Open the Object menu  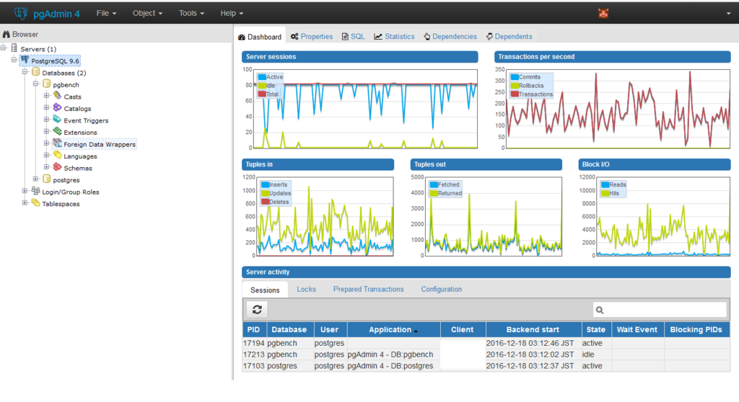tap(147, 13)
